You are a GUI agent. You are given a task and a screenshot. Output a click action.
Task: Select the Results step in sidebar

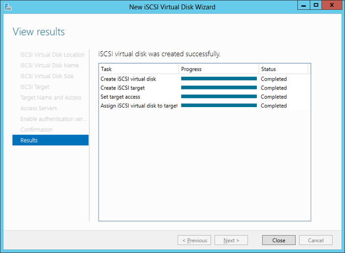(x=50, y=141)
